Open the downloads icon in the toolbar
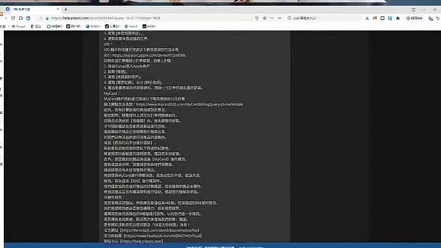The height and width of the screenshot is (248, 441). click(x=430, y=18)
